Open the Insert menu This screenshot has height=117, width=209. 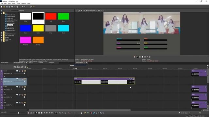point(14,4)
